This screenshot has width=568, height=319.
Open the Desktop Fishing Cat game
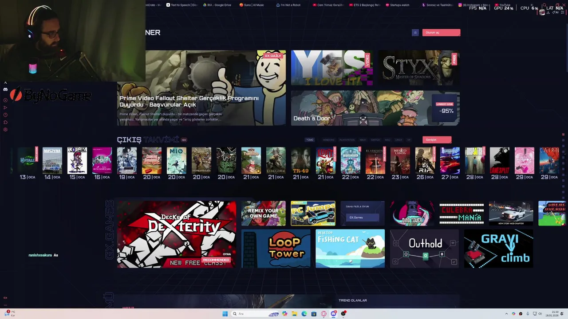(x=350, y=249)
